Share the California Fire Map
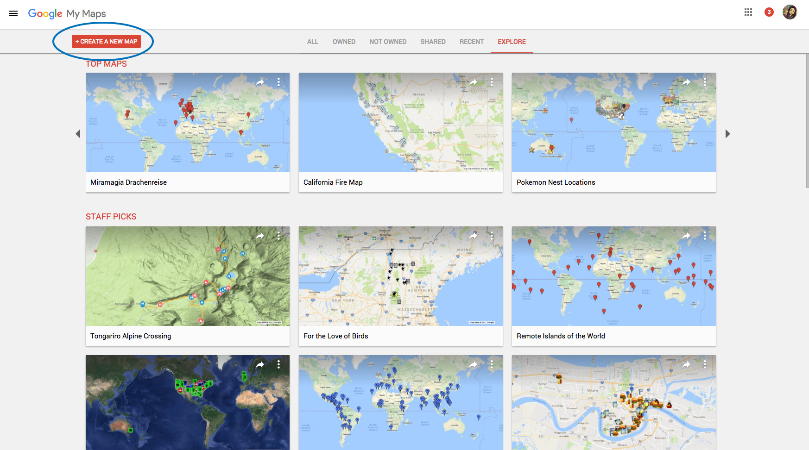This screenshot has width=809, height=450. click(x=474, y=82)
